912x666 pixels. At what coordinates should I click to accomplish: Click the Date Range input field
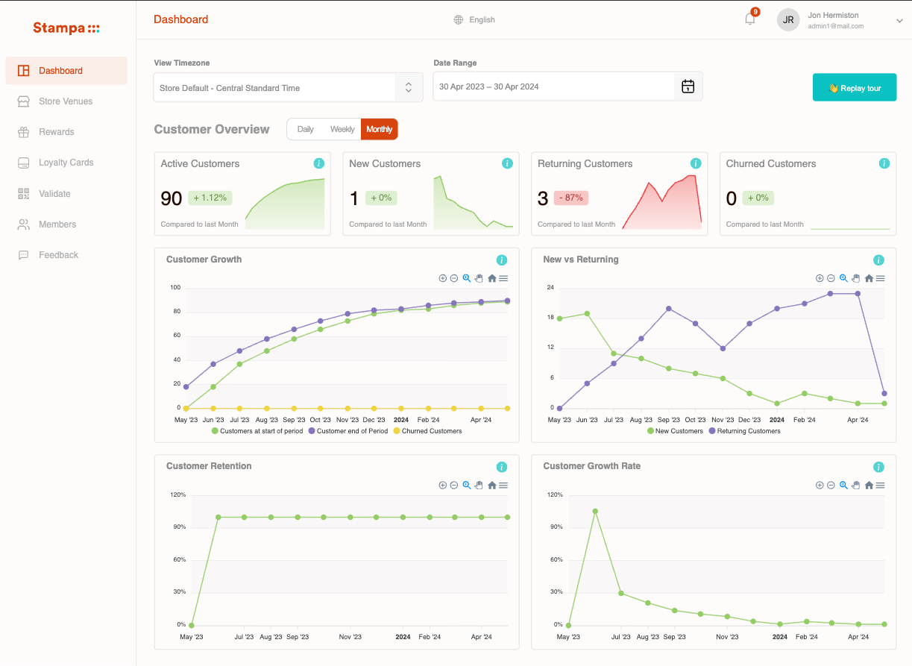[552, 86]
